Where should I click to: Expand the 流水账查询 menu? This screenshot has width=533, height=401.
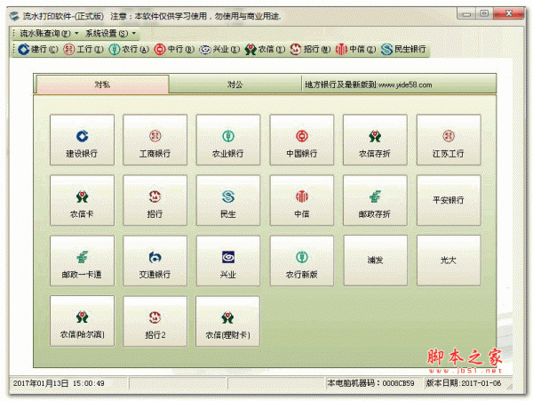coord(49,33)
